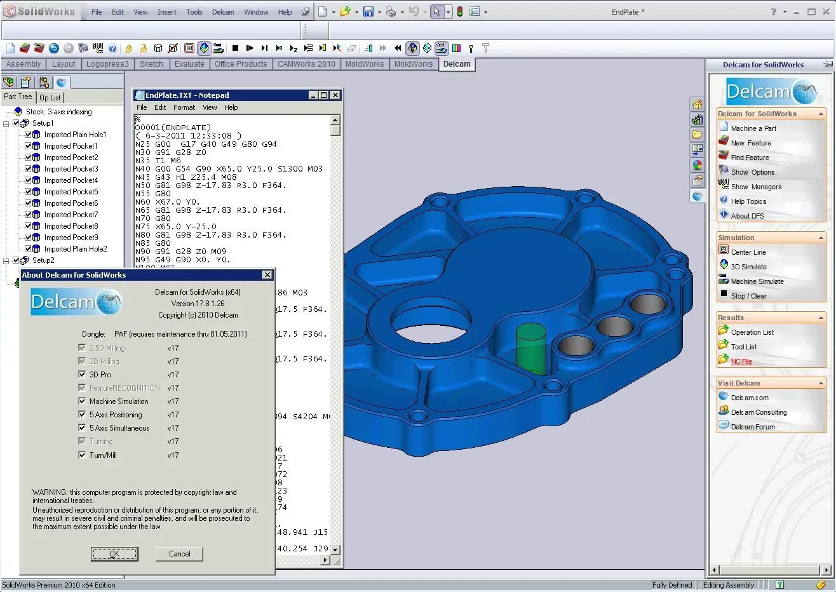Collapse the Simulation panel section
This screenshot has width=836, height=592.
pos(821,238)
